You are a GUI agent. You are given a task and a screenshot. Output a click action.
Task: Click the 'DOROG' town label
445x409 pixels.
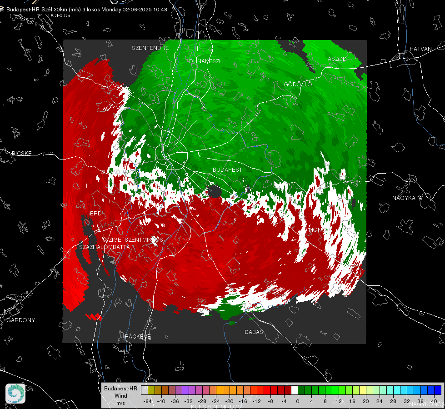coord(59,15)
